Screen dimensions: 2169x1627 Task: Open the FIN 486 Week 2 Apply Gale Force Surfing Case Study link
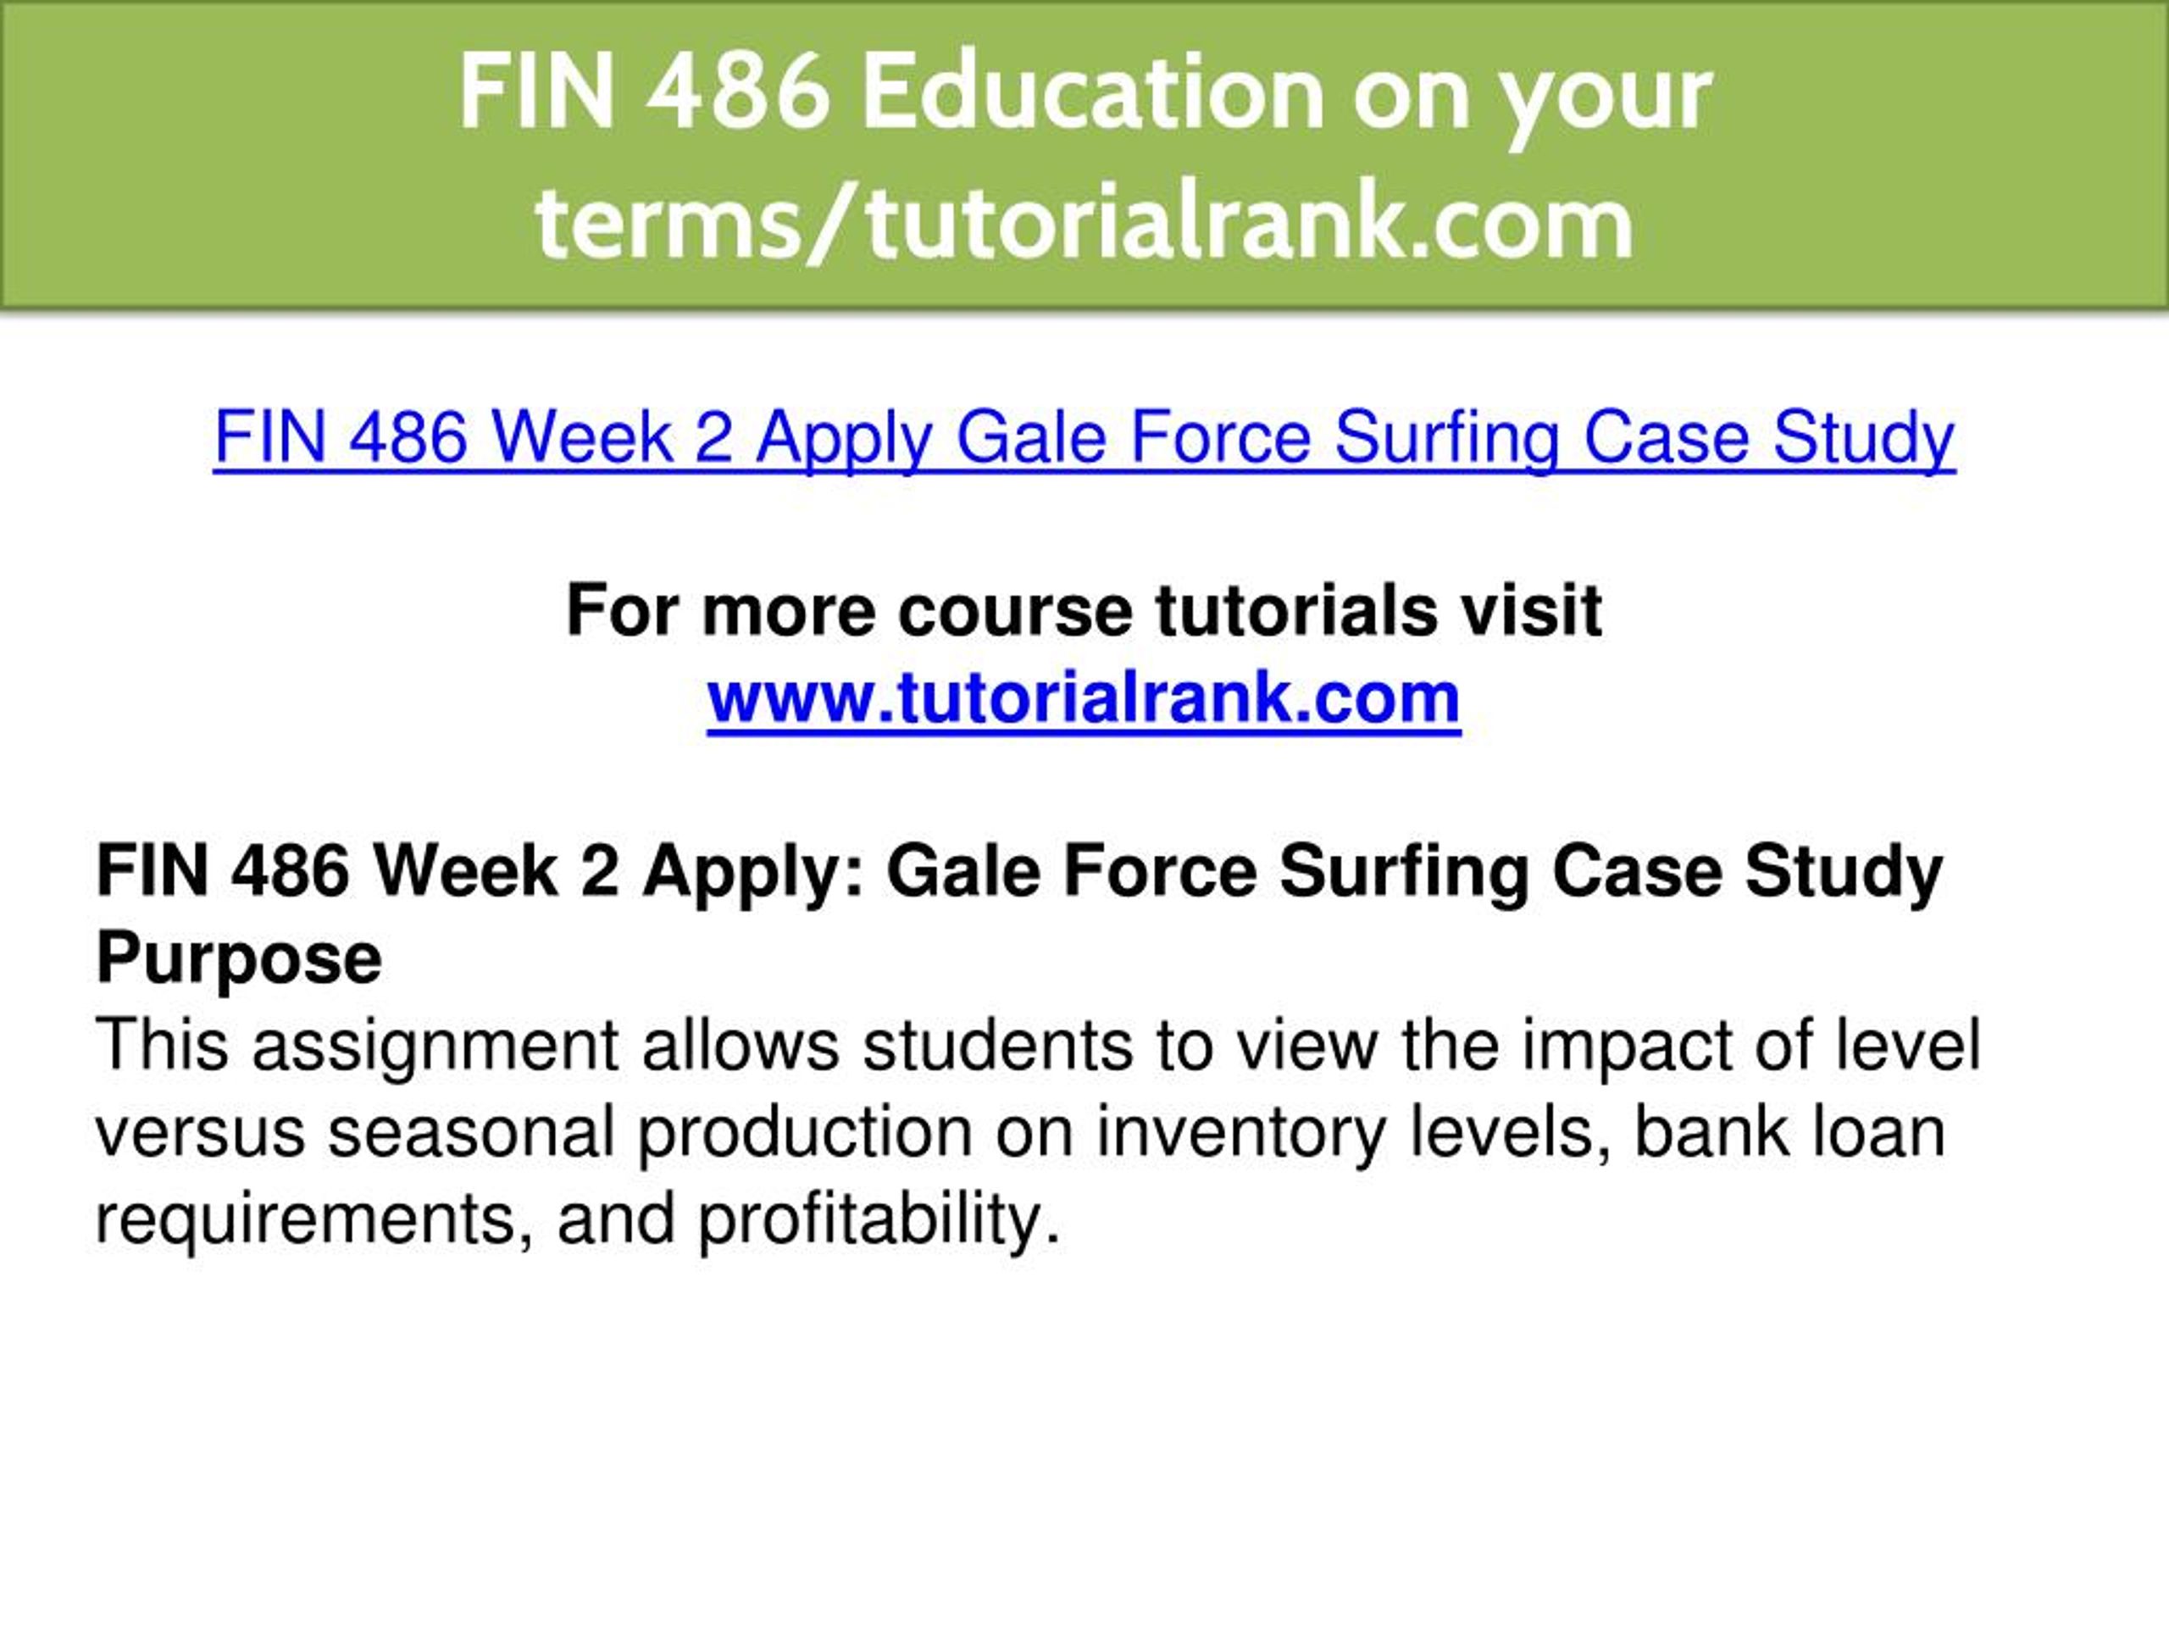click(x=1084, y=437)
